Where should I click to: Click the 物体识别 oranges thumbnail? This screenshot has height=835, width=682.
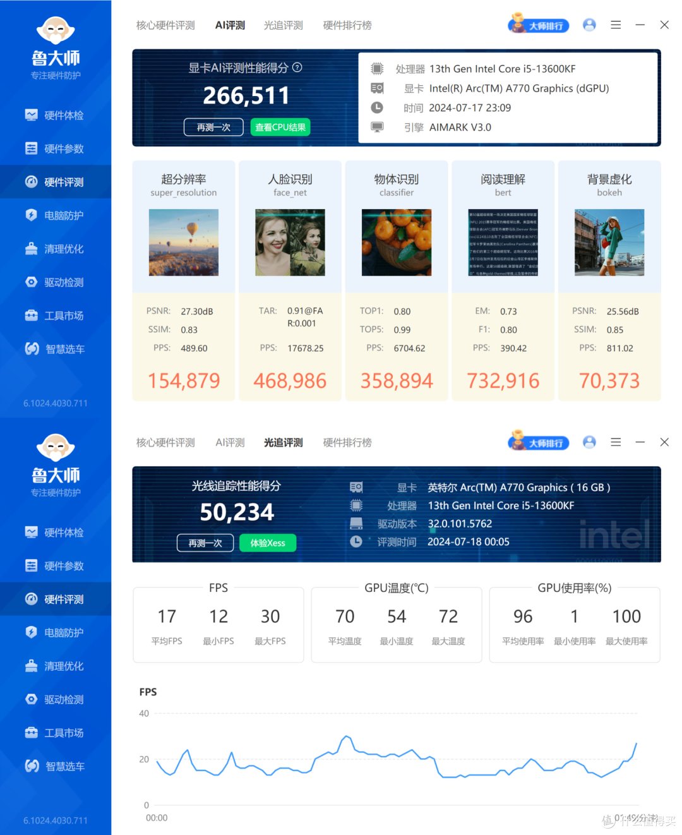point(397,243)
